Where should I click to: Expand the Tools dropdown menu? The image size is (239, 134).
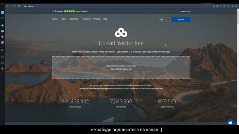63,19
